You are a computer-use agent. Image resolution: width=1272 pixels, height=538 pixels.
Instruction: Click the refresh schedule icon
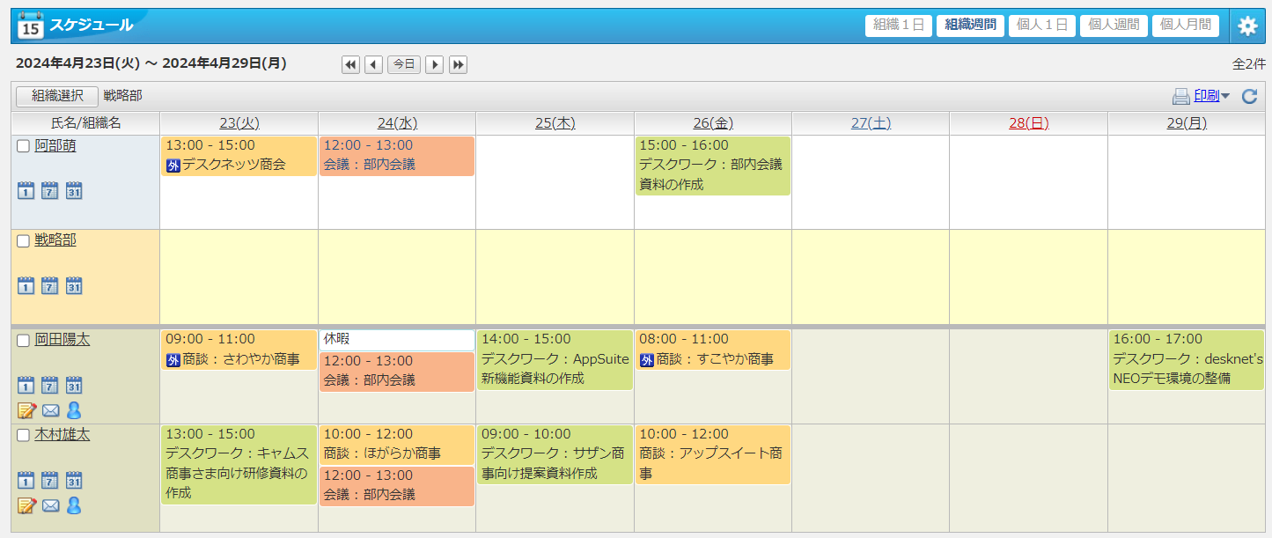pos(1249,97)
